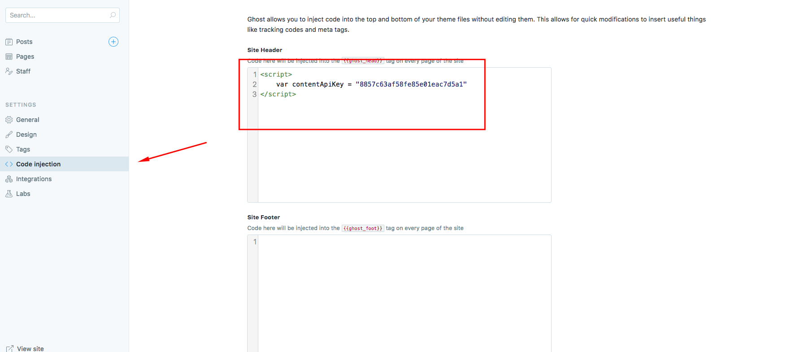Open Tags settings
Image resolution: width=805 pixels, height=352 pixels.
(x=23, y=149)
